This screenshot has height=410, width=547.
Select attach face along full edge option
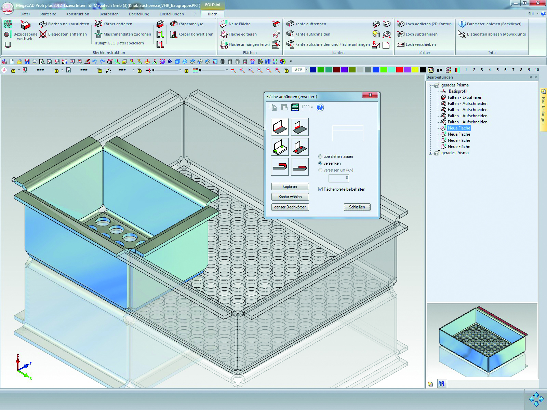[280, 127]
